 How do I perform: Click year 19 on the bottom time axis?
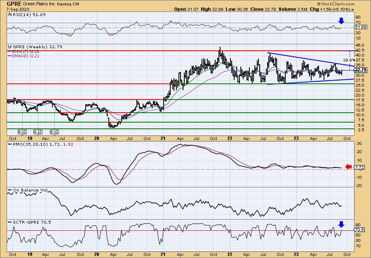pyautogui.click(x=30, y=254)
